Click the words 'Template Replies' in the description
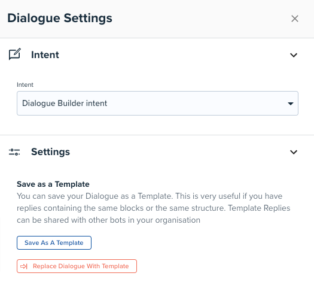This screenshot has width=314, height=282. pos(259,208)
